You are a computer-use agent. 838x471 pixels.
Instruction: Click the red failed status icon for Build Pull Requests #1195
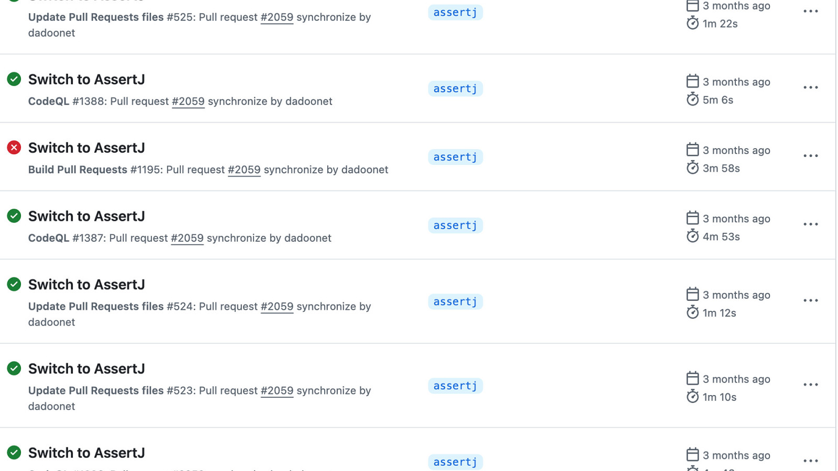(14, 148)
